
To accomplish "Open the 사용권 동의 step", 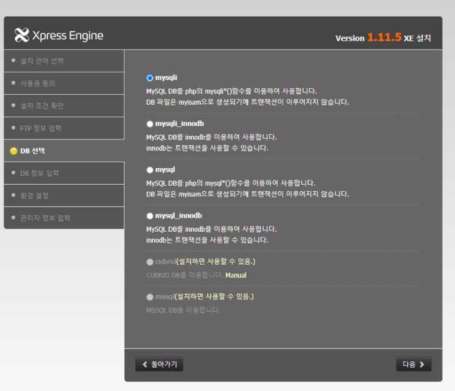I will (64, 83).
